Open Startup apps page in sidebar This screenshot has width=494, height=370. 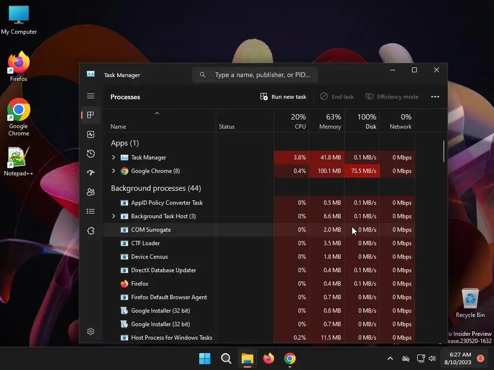91,173
